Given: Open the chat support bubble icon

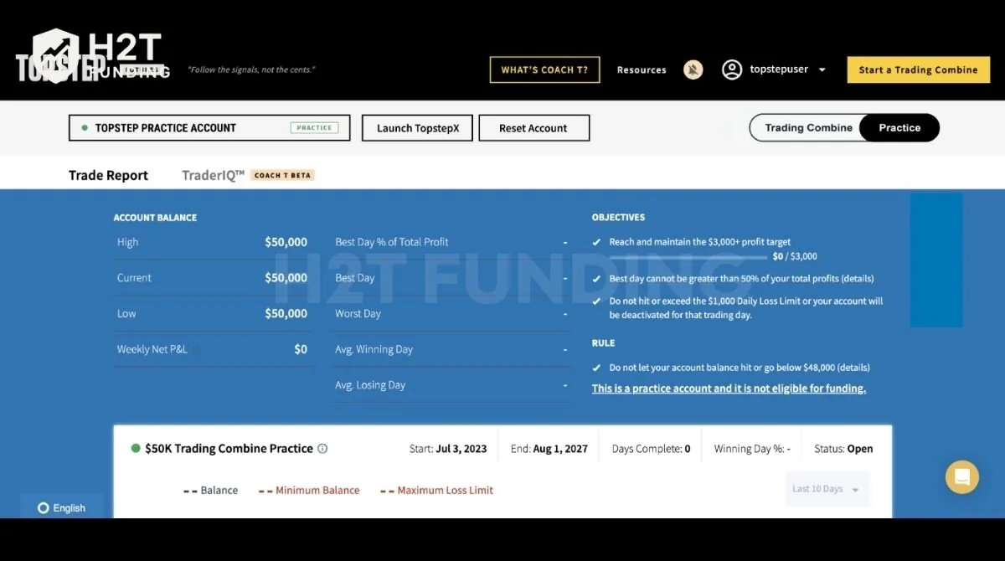Looking at the screenshot, I should pos(962,477).
